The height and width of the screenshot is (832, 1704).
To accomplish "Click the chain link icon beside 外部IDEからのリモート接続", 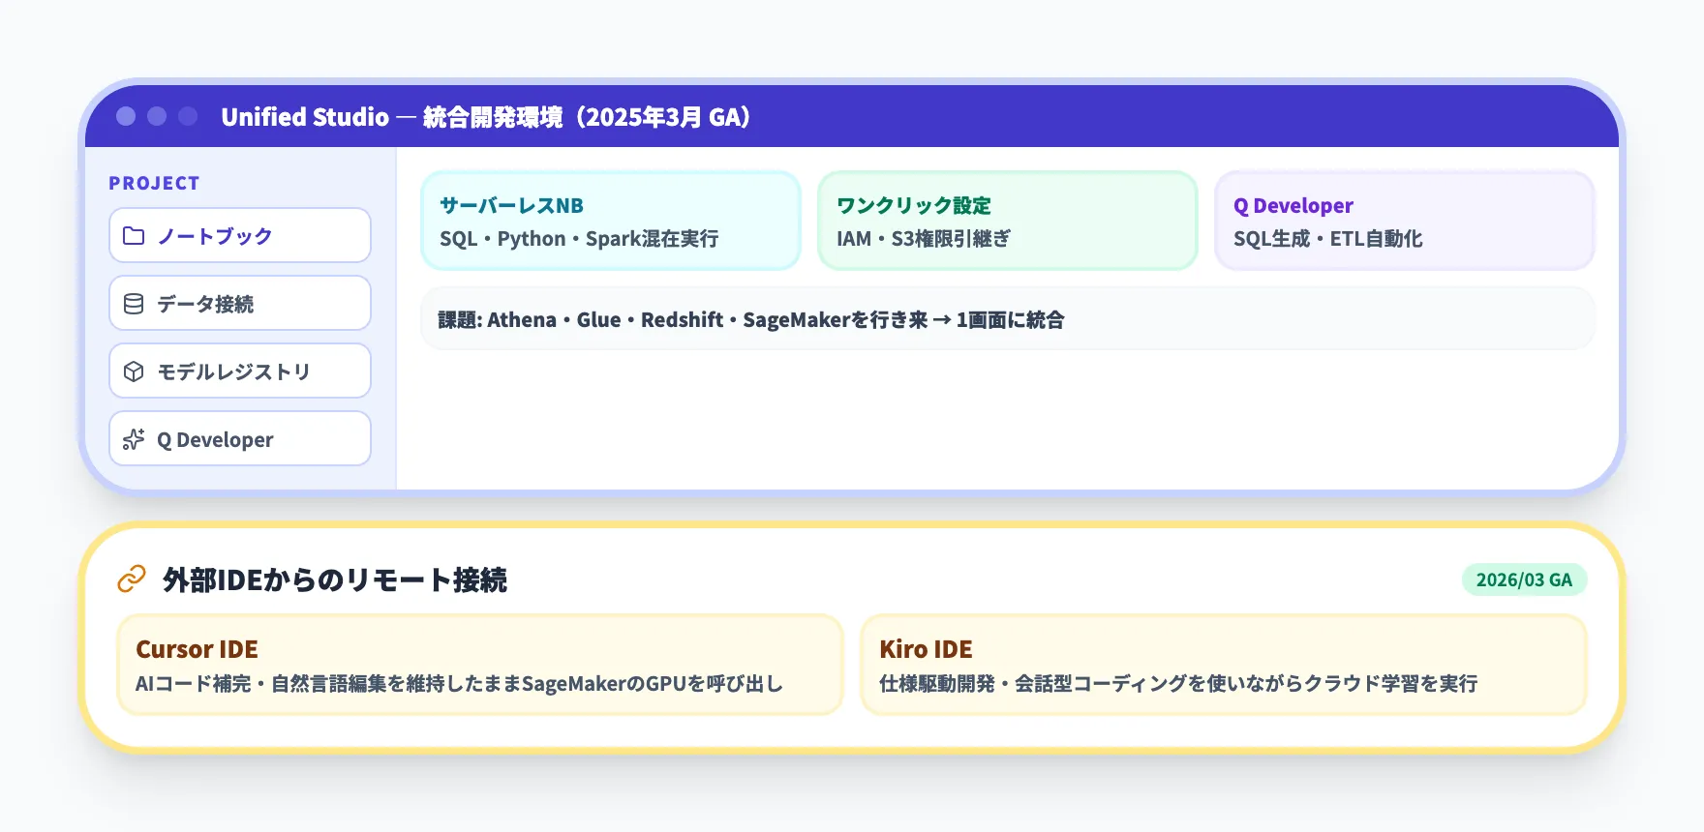I will [x=132, y=579].
